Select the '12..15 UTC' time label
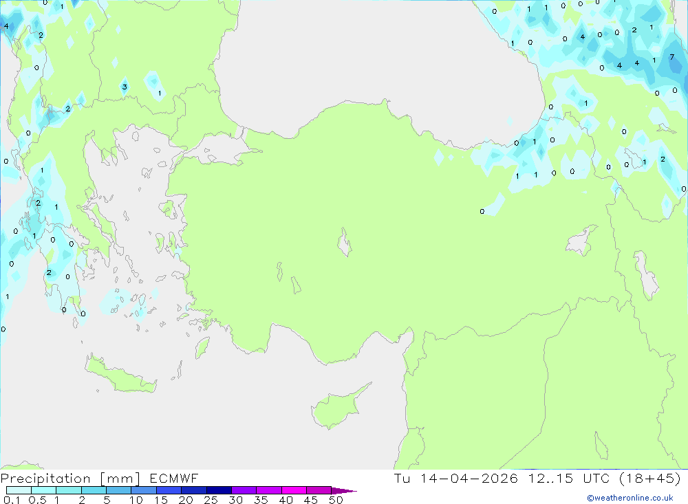This screenshot has height=504, width=688. pyautogui.click(x=569, y=478)
